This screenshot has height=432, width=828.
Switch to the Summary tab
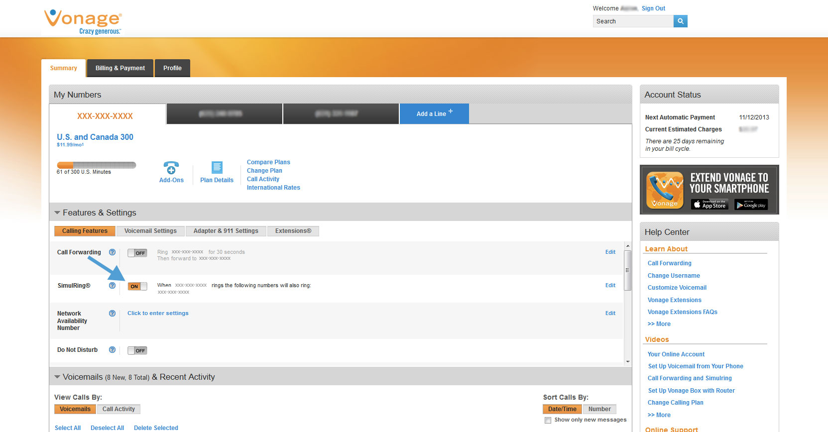[64, 68]
